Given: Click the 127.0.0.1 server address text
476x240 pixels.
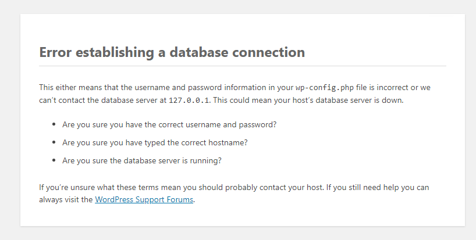Looking at the screenshot, I should [x=189, y=100].
